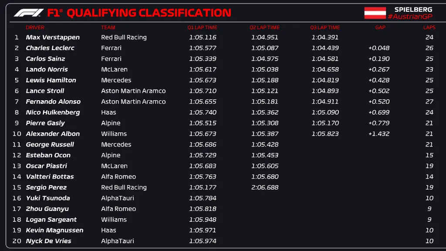Click the #AustrianGP hashtag
Image resolution: width=446 pixels, height=251 pixels.
[410, 17]
